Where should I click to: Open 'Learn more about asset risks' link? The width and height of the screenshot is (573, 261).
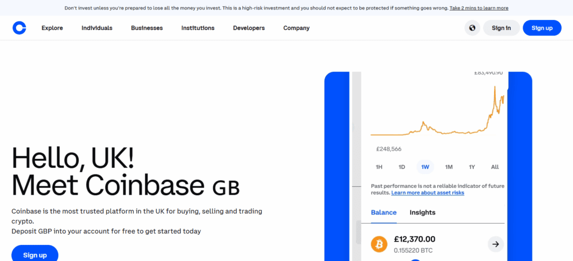point(428,192)
